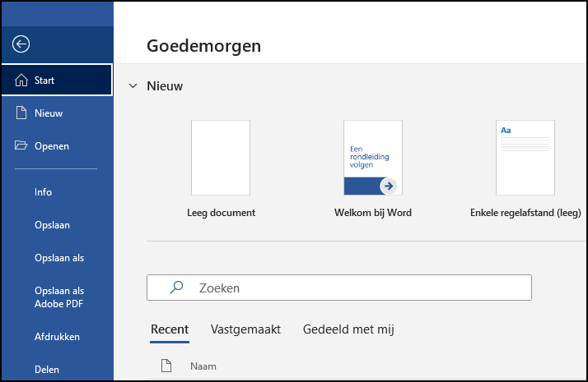588x382 pixels.
Task: Select Nieuw in the sidebar
Action: click(57, 113)
